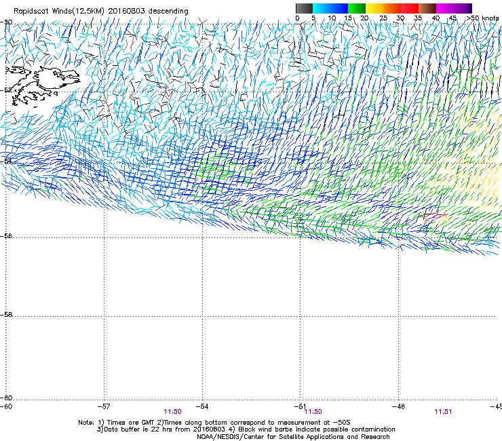Click the -48 longitude label on bottom axis

[398, 406]
